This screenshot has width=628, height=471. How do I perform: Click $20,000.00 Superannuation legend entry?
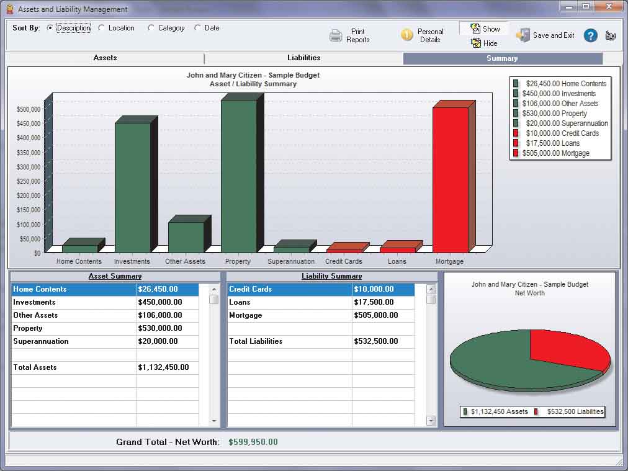(567, 123)
